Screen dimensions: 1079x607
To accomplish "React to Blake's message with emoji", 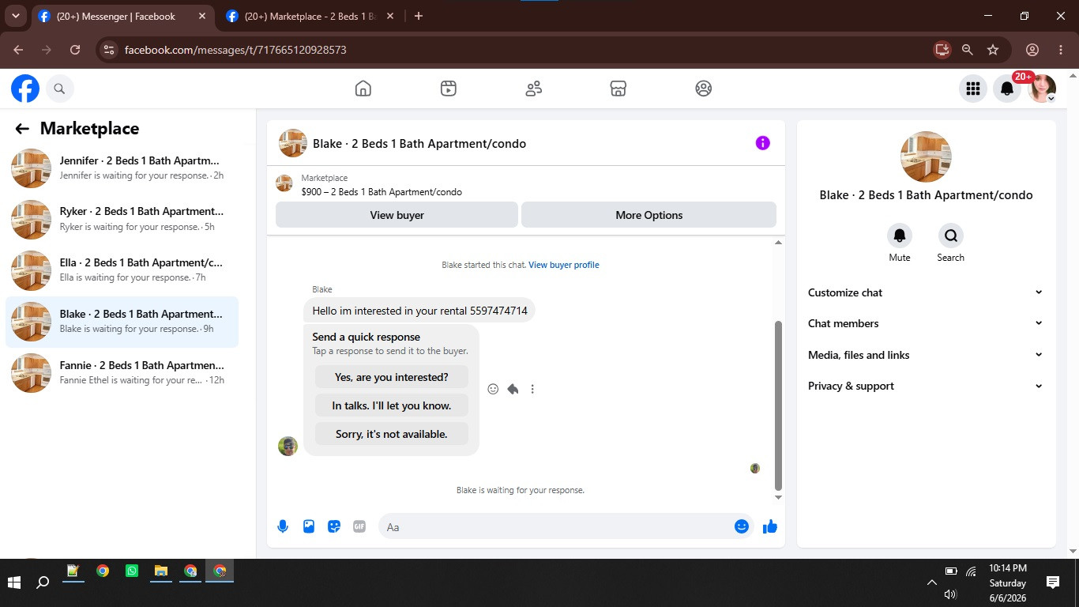I will click(x=493, y=389).
